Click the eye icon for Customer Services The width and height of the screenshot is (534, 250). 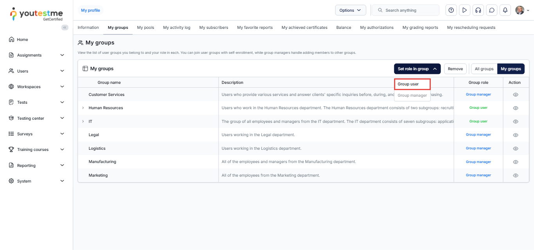coord(515,95)
